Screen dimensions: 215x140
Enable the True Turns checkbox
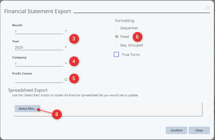tap(116, 54)
